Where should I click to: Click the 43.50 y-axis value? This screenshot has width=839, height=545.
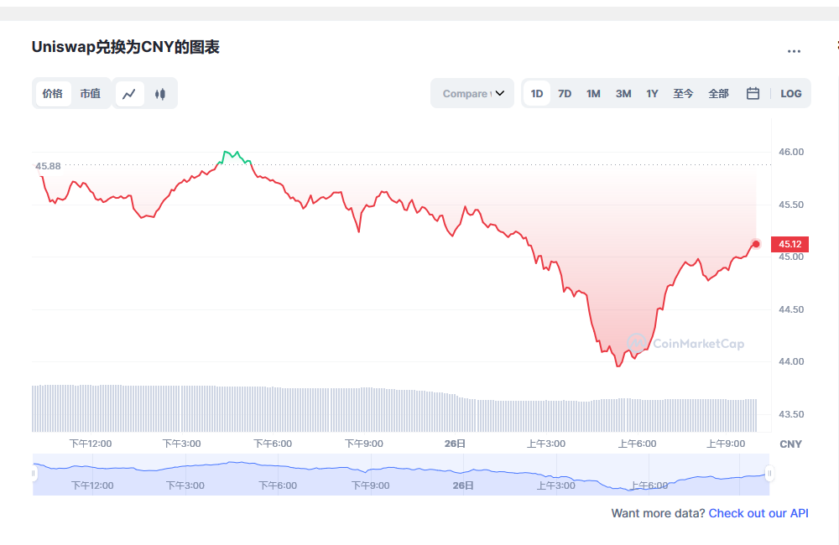[791, 414]
